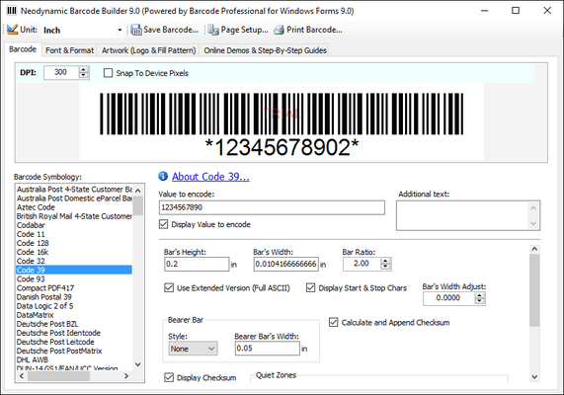564x395 pixels.
Task: Open the Bearer Bar Style dropdown
Action: tap(194, 349)
